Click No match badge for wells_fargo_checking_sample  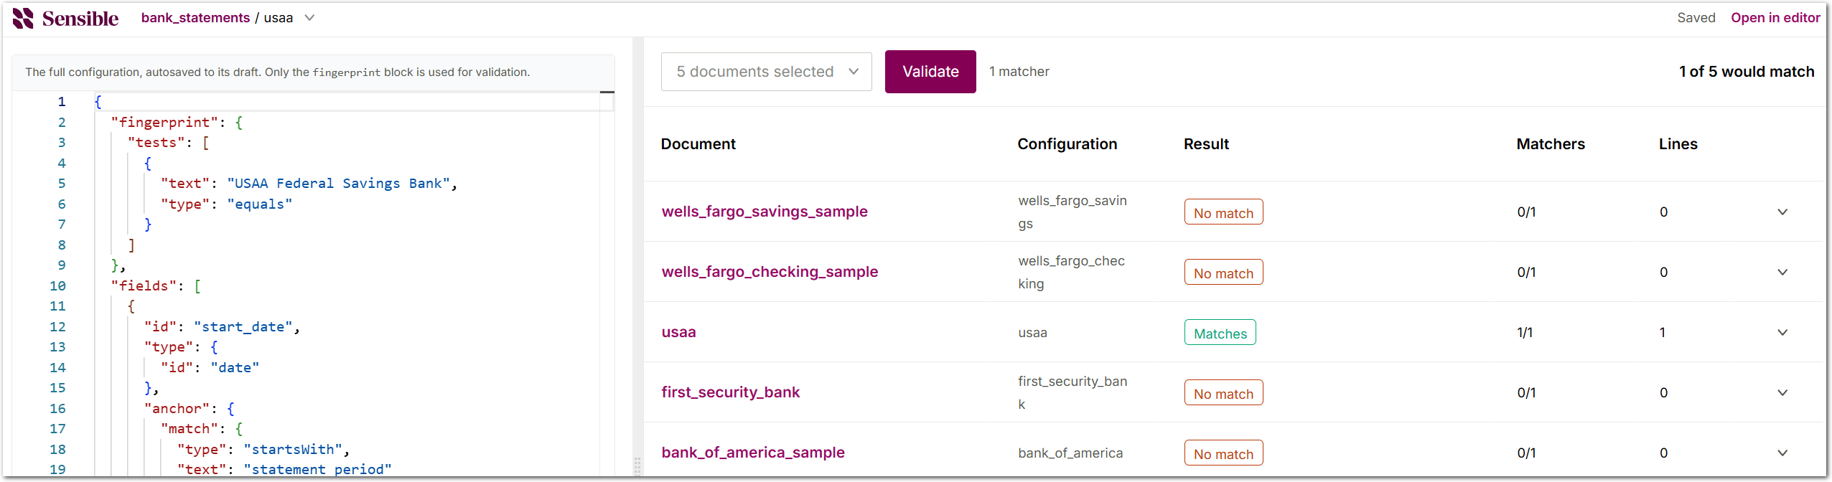[x=1223, y=273]
